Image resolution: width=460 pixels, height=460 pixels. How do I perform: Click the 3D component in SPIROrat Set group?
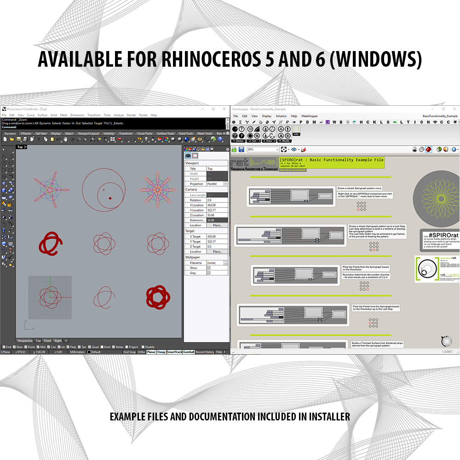(x=250, y=129)
